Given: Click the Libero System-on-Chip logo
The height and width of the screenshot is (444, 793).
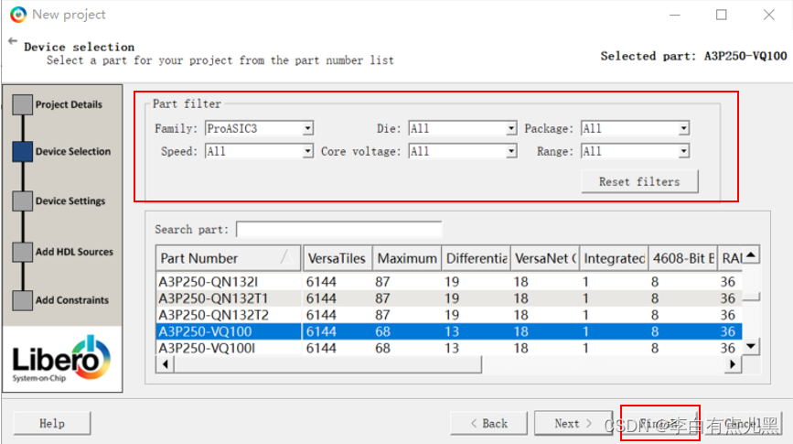Looking at the screenshot, I should 61,359.
